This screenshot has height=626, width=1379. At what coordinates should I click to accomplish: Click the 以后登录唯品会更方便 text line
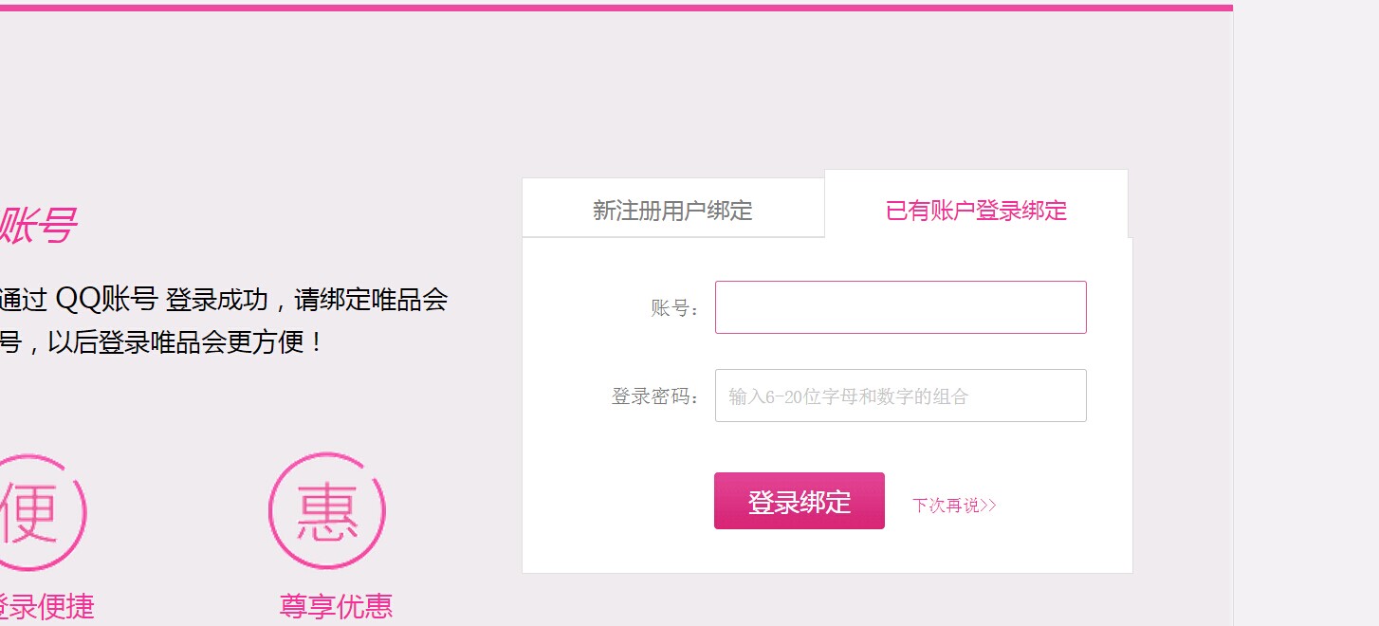point(161,342)
